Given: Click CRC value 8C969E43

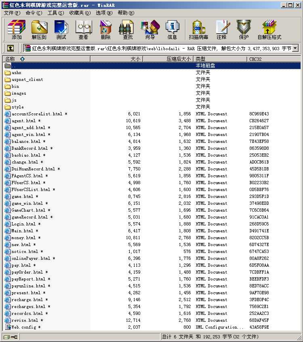Looking at the screenshot, I should click(x=259, y=114).
